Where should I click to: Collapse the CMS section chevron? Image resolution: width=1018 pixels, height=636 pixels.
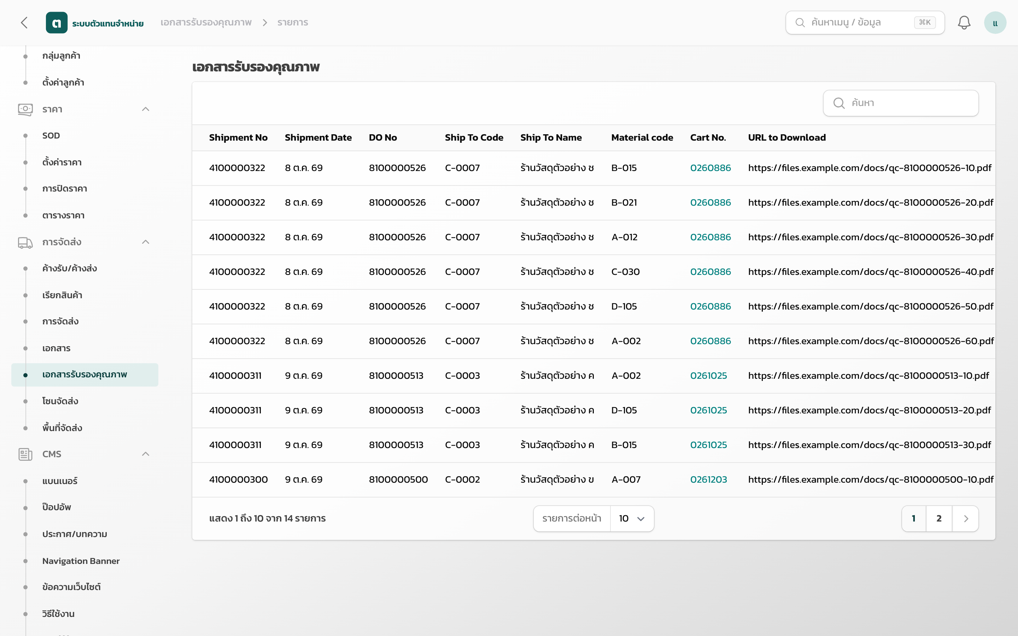click(146, 454)
